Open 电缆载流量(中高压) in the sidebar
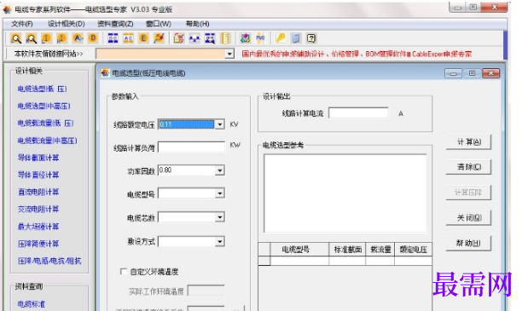528x311 pixels. (x=47, y=141)
